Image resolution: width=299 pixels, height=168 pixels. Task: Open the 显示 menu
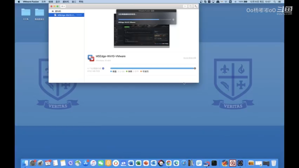coord(58,2)
